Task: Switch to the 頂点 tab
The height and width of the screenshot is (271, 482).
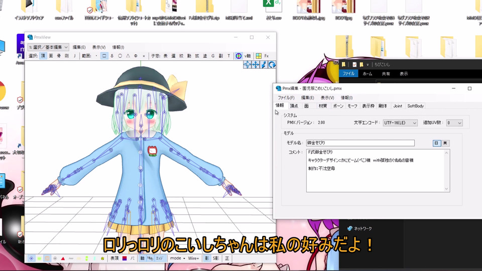Action: 294,106
